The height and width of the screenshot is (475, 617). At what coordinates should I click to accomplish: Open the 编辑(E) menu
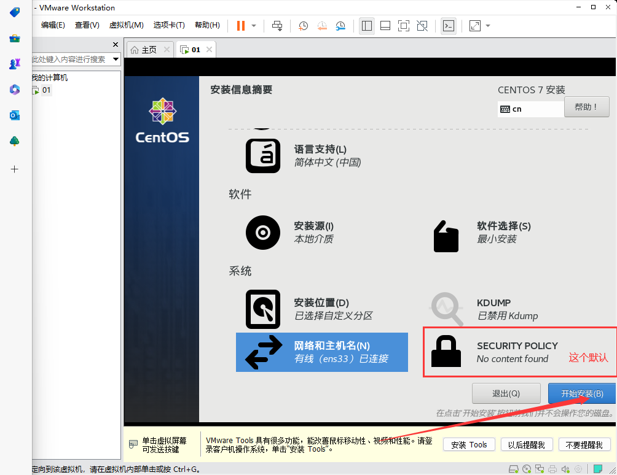coord(53,25)
